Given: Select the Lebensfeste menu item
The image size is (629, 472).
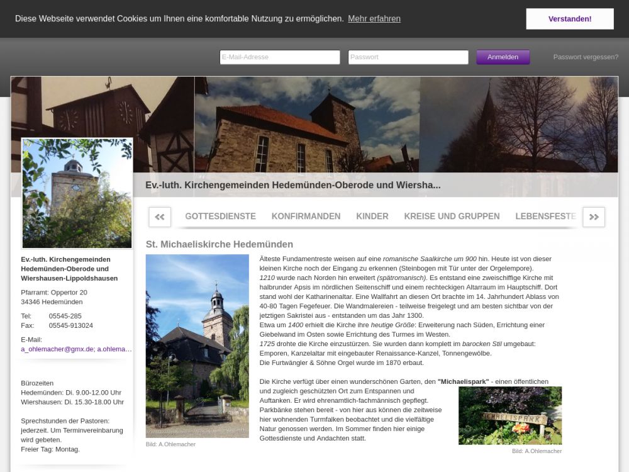Looking at the screenshot, I should click(x=545, y=216).
